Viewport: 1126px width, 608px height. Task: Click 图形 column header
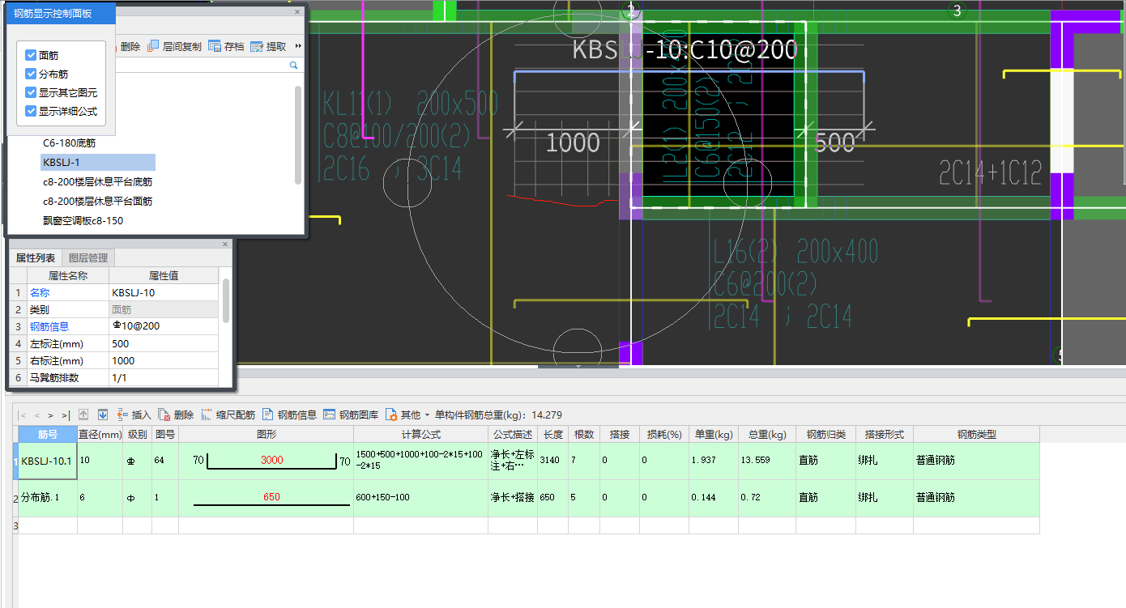[x=266, y=434]
